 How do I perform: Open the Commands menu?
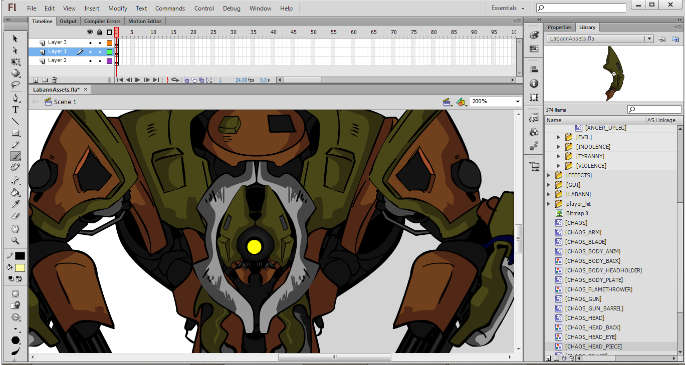(x=170, y=9)
